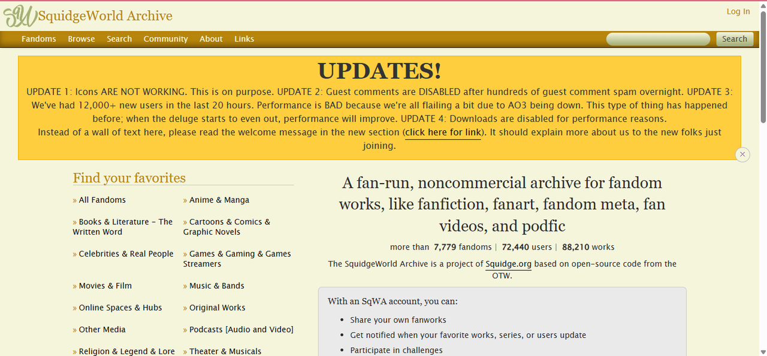Screen dimensions: 767x356
Task: Click the '72,440 users' count text
Action: (527, 247)
